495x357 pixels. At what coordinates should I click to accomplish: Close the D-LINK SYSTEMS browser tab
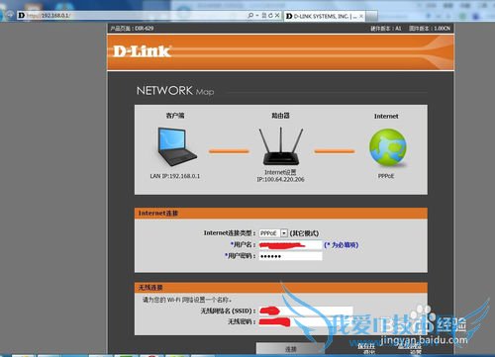click(x=361, y=16)
